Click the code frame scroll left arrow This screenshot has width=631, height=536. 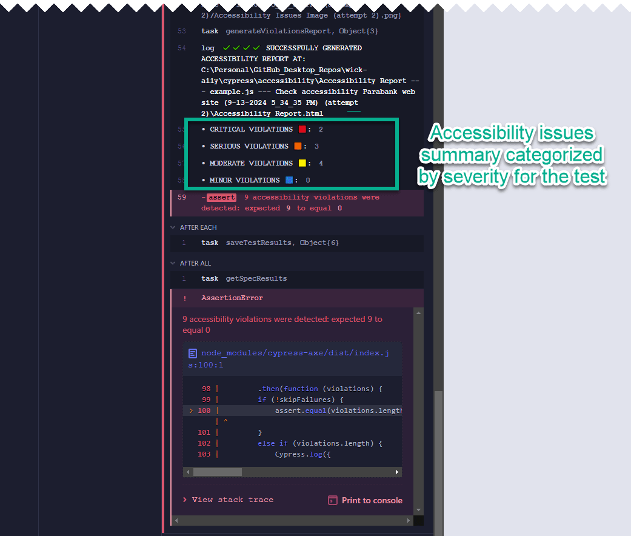(188, 472)
